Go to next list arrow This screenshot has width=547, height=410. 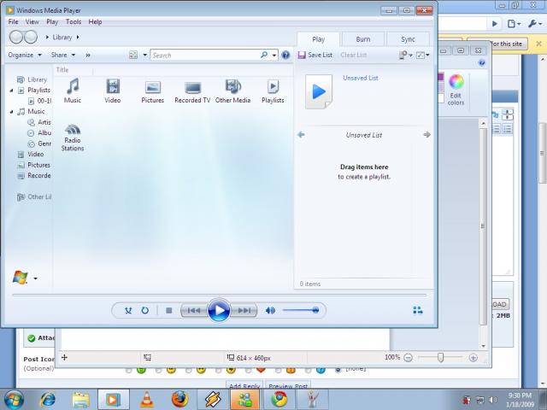click(x=426, y=135)
